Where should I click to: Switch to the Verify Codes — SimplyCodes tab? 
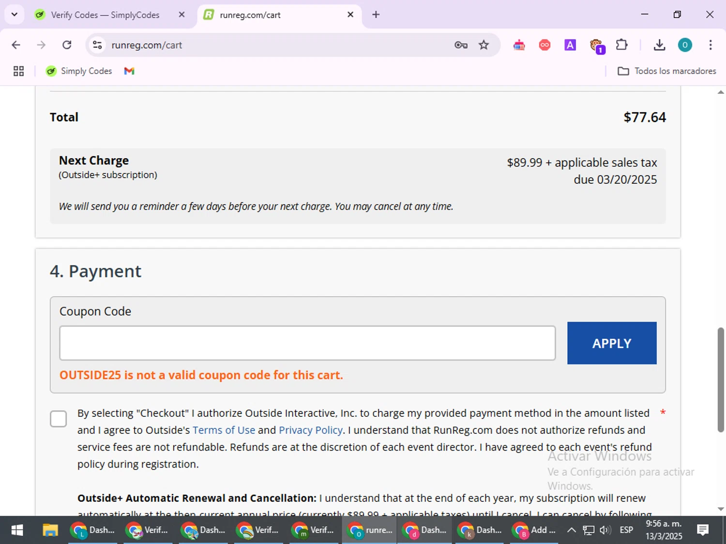(105, 15)
